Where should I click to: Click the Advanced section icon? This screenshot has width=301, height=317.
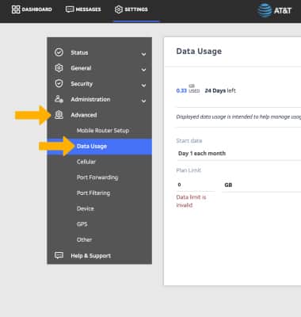coord(59,115)
